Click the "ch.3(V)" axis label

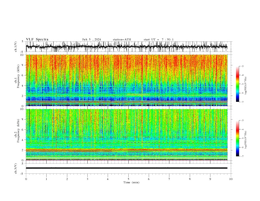point(16,169)
